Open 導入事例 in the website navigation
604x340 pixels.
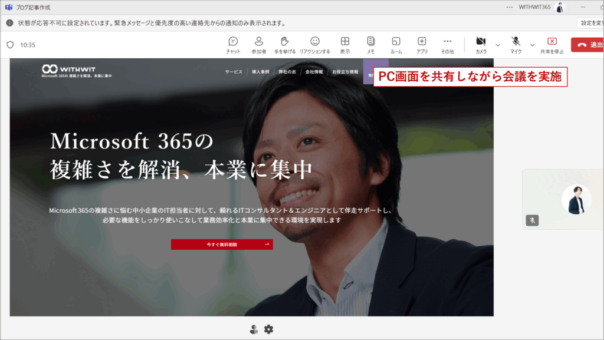pos(260,72)
